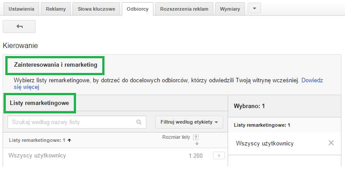Open the Ustawienia tab
The width and height of the screenshot is (345, 169).
[x=21, y=9]
